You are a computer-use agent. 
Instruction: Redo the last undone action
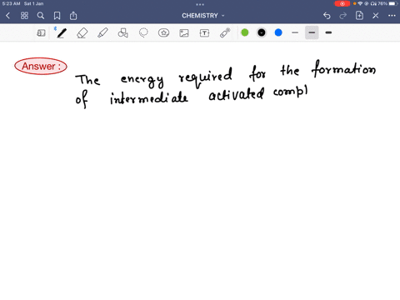(343, 16)
